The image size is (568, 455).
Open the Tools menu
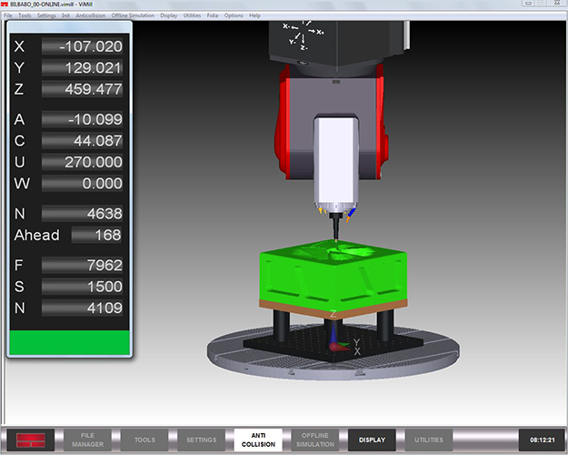coord(25,15)
